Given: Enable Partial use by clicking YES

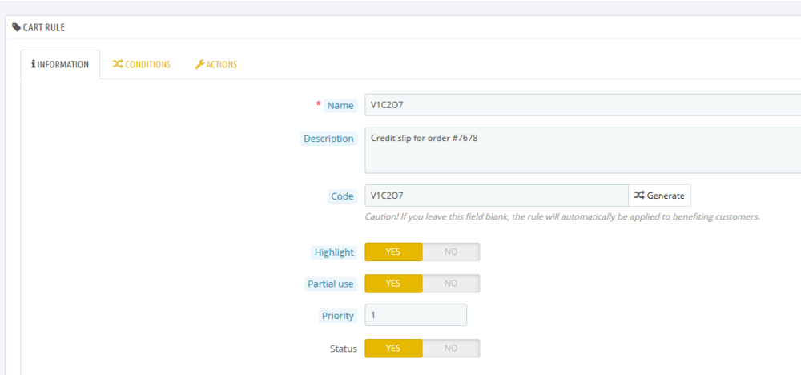Looking at the screenshot, I should 393,284.
